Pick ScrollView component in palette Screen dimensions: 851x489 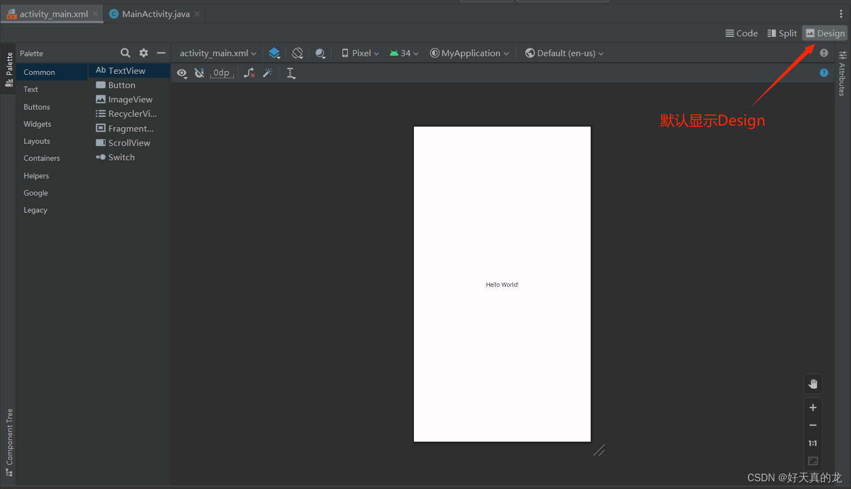(x=129, y=143)
